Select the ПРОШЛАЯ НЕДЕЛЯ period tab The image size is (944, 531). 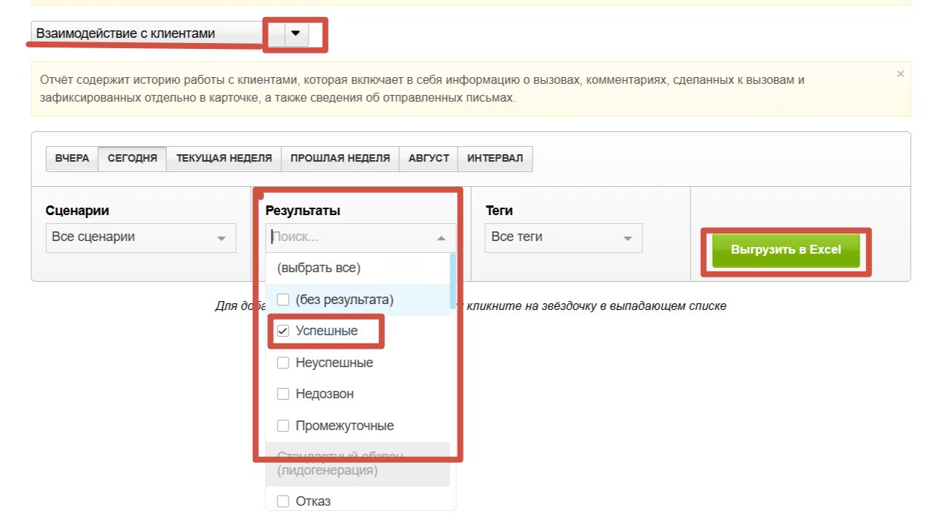[x=340, y=159]
